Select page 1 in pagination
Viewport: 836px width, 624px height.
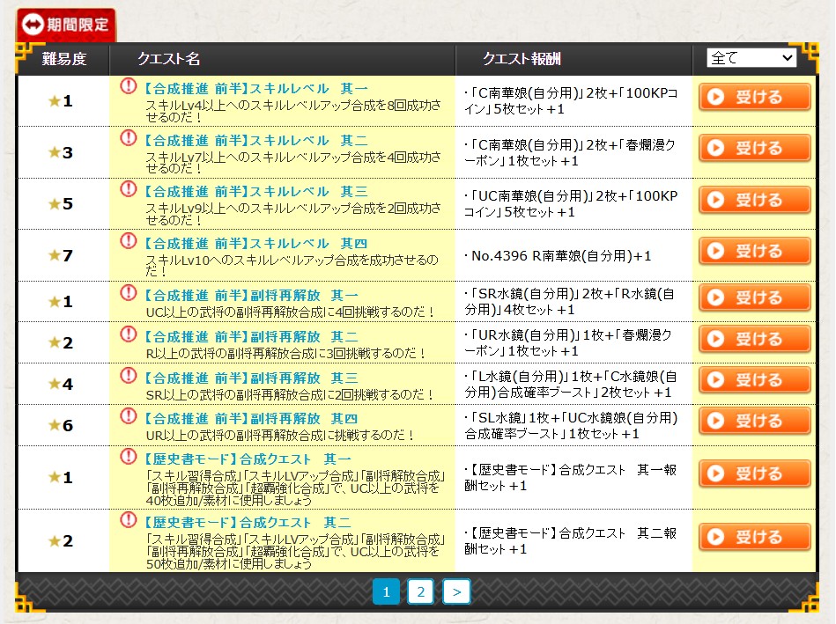click(386, 591)
